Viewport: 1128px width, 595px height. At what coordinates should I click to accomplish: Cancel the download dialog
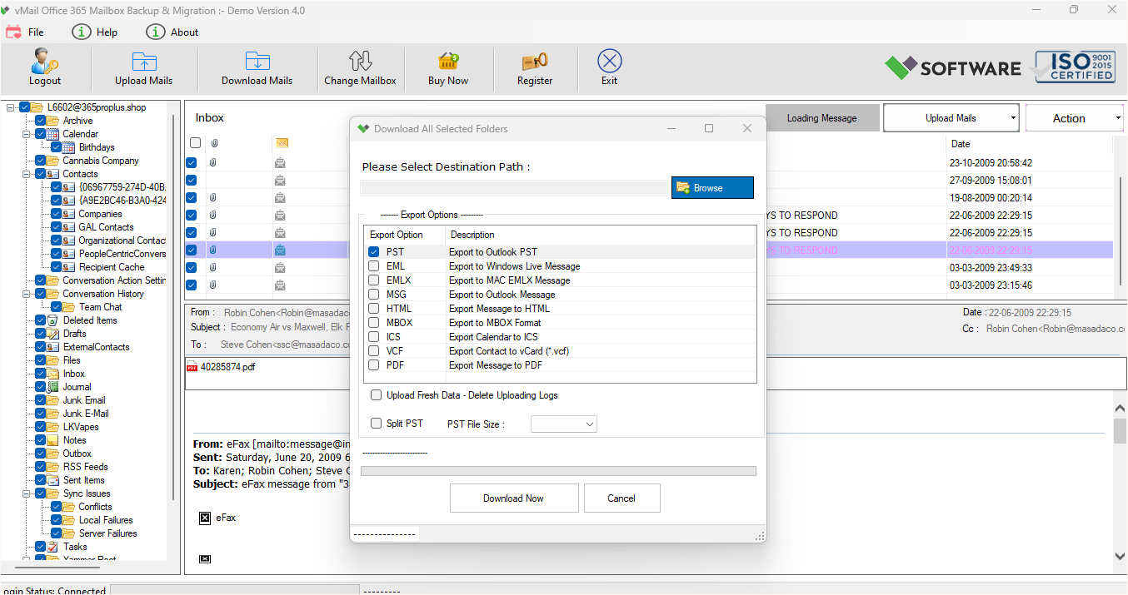point(621,498)
